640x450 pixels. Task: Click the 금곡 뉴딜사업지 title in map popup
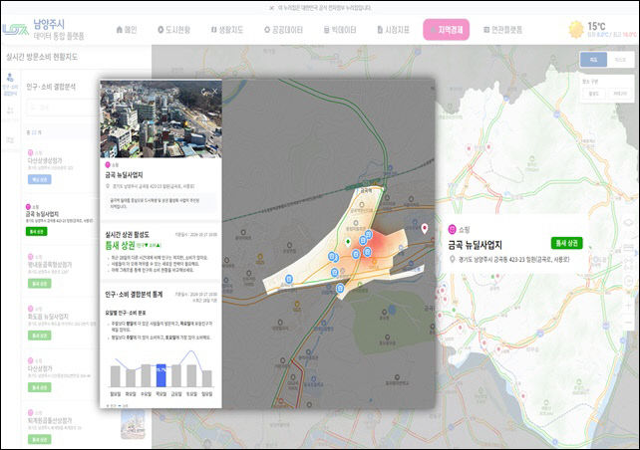click(x=475, y=245)
